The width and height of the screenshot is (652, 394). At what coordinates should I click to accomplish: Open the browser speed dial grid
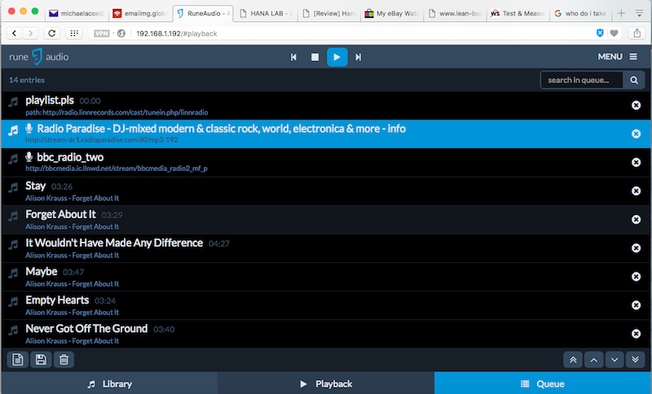point(74,33)
